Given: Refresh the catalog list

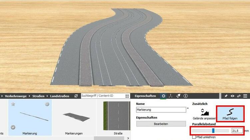Looking at the screenshot, I should [76, 96].
